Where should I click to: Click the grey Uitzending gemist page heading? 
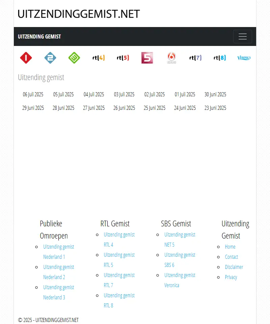41,77
